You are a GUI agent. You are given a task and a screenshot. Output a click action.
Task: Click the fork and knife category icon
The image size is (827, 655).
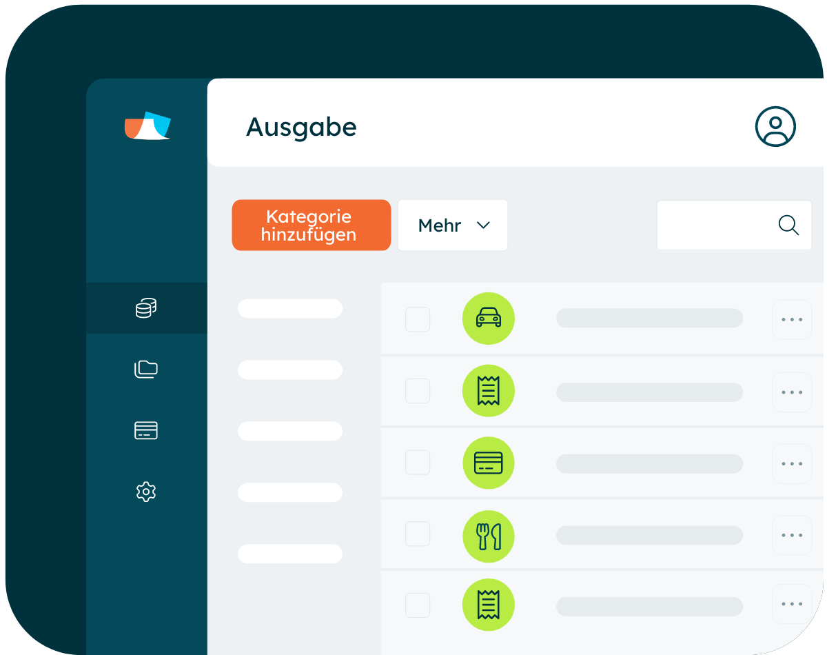489,536
